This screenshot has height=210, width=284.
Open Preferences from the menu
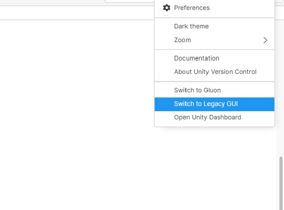click(192, 8)
